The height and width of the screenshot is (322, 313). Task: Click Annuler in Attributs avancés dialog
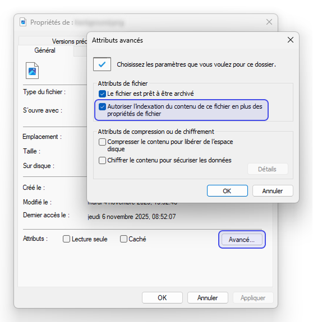point(273,191)
